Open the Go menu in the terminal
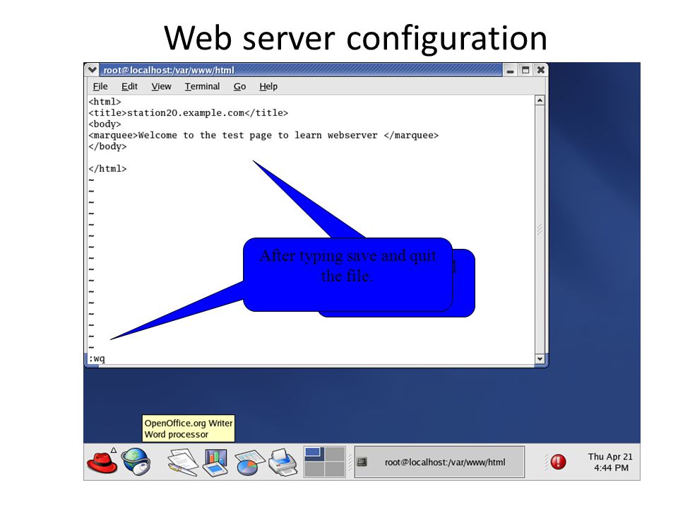The height and width of the screenshot is (509, 678). click(239, 86)
